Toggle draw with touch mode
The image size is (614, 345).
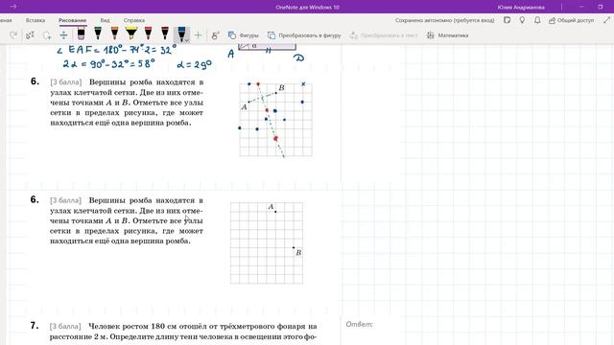pos(215,35)
